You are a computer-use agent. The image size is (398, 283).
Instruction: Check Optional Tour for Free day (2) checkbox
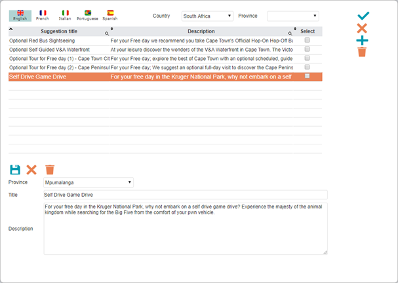pos(307,67)
